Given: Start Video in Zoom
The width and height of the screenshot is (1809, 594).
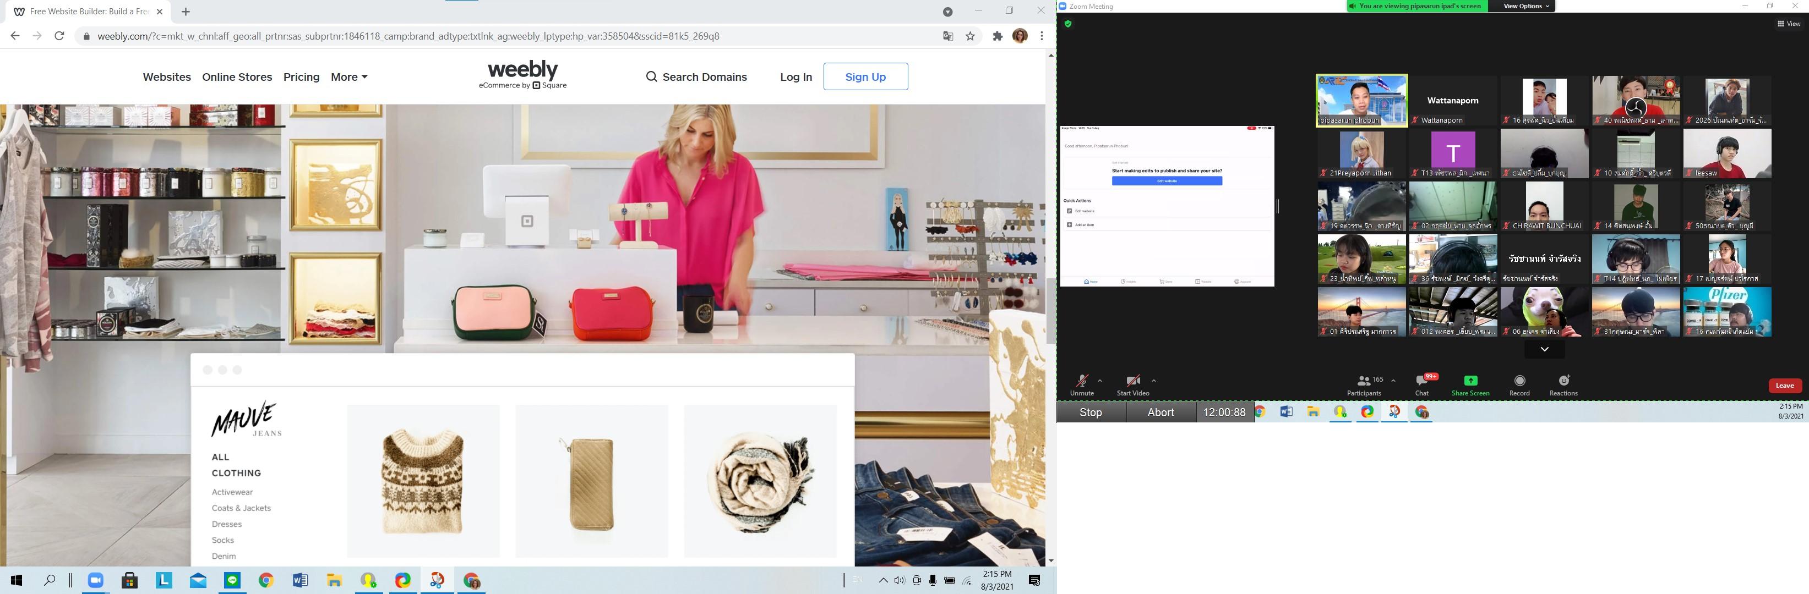Looking at the screenshot, I should tap(1133, 385).
